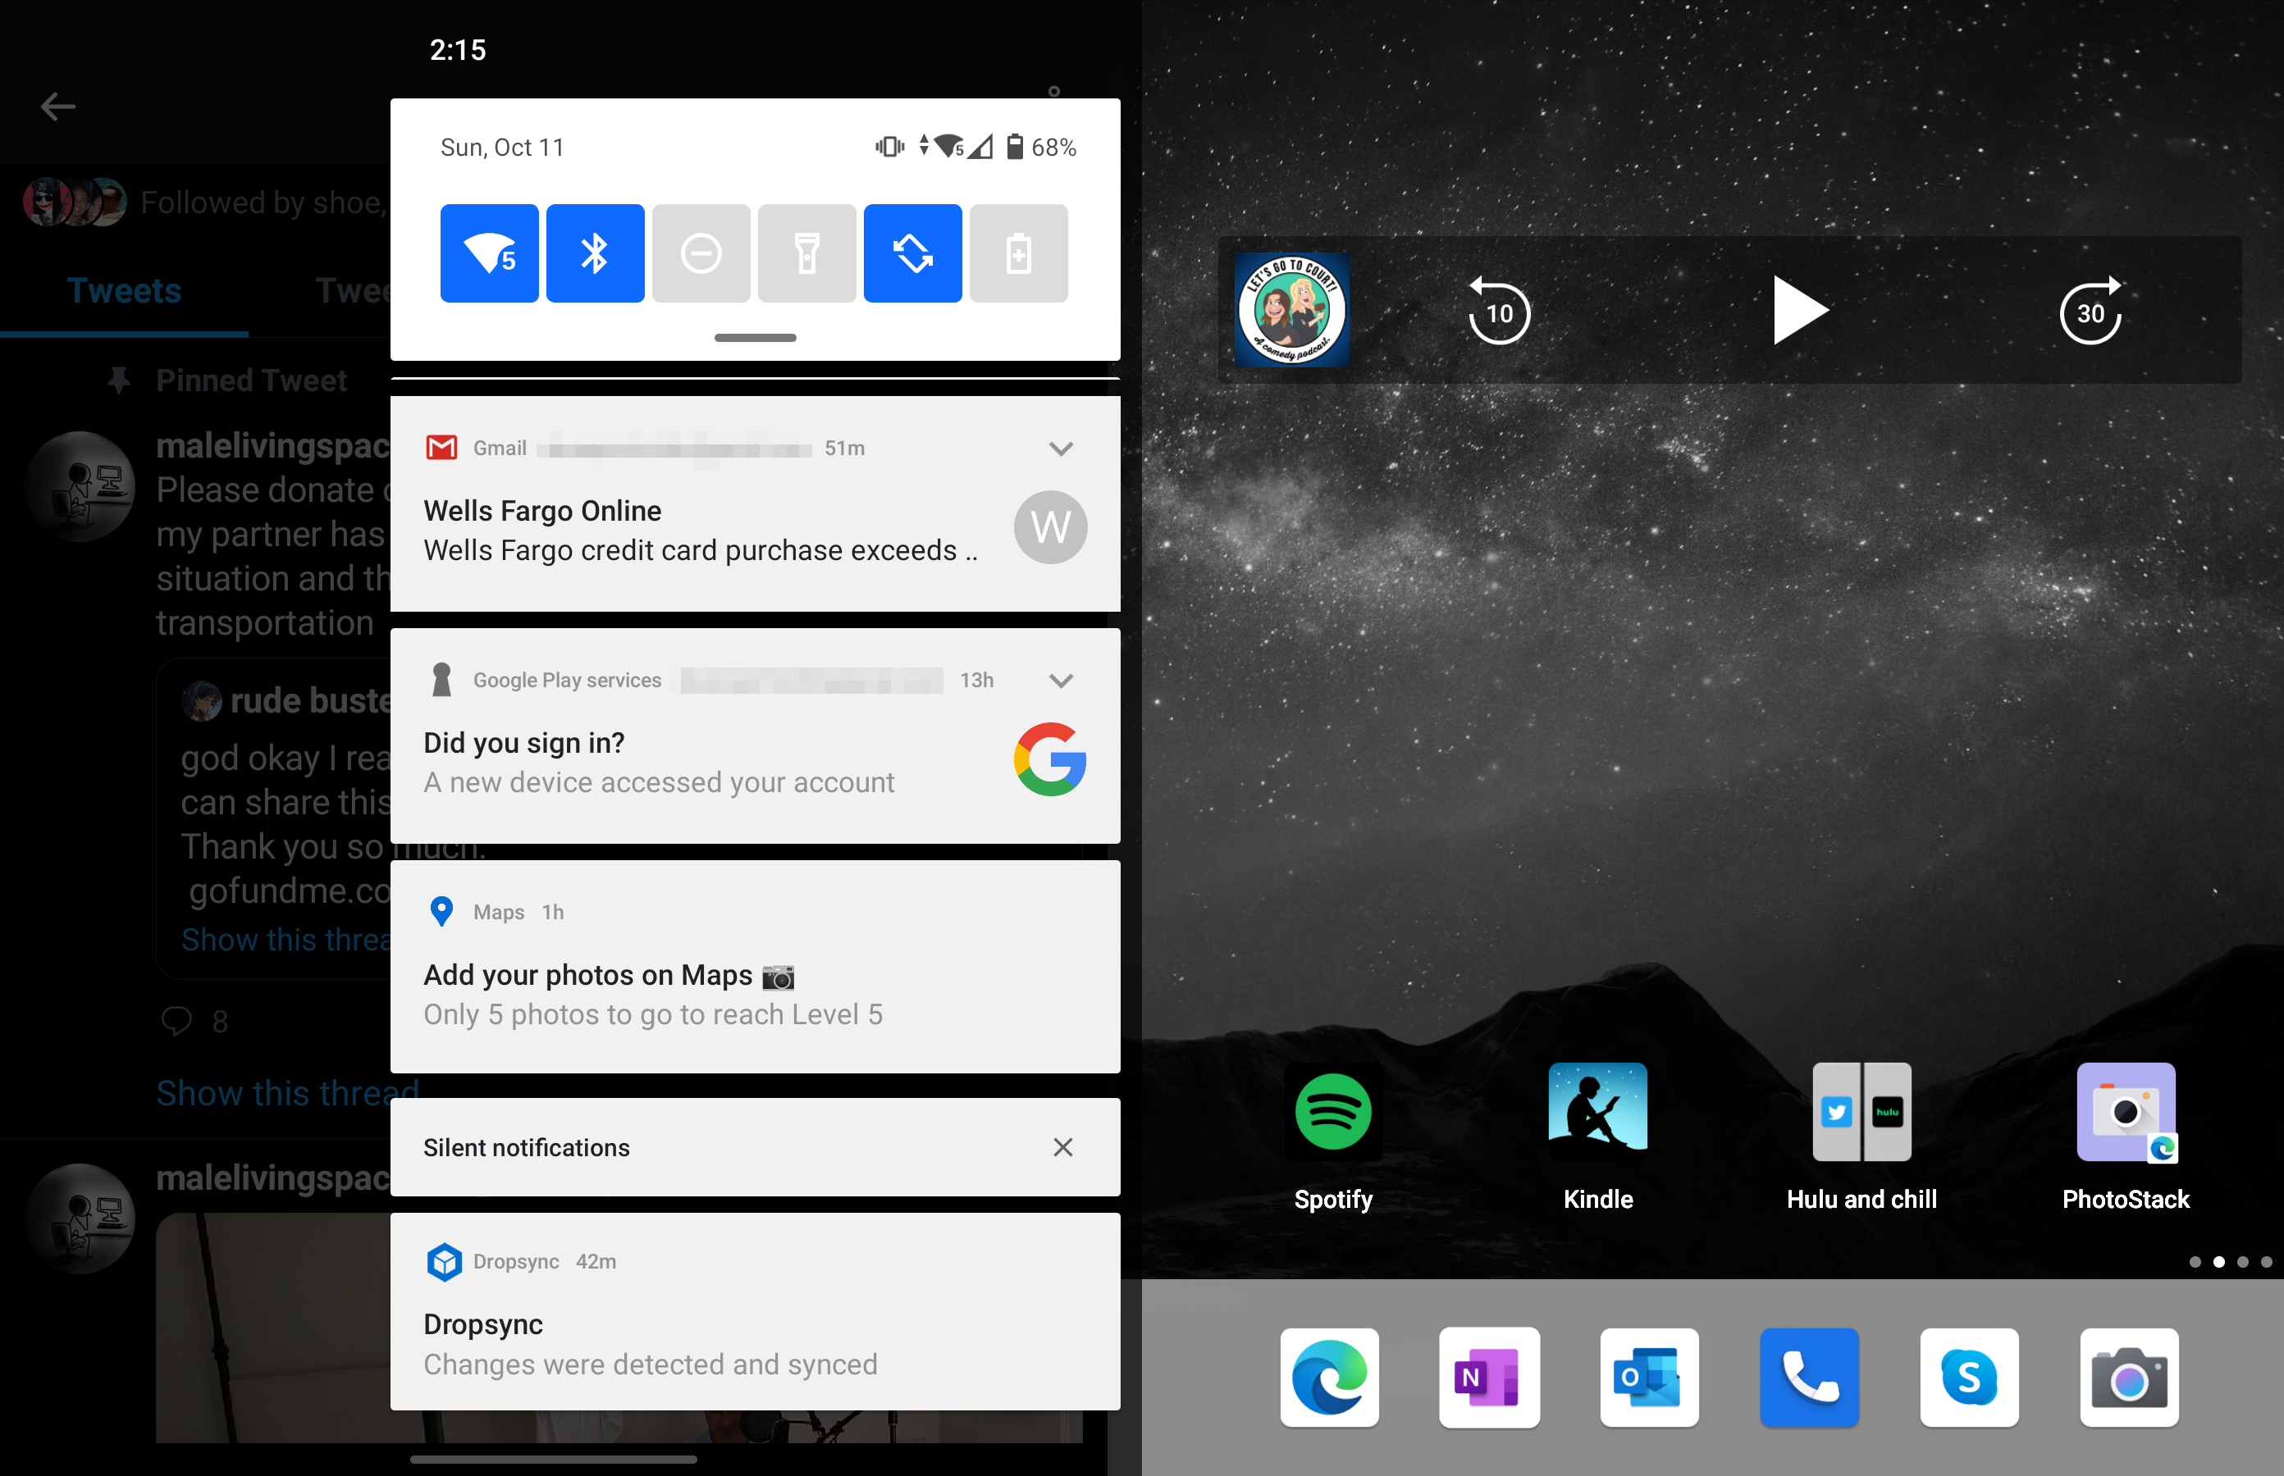Open the Phone dialer icon
Screen dimensions: 2284x1476
coord(1809,1378)
